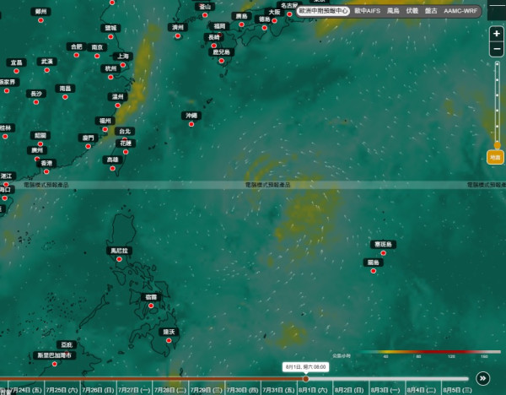Jump to 8月2日 (日) on timeline

(x=349, y=390)
